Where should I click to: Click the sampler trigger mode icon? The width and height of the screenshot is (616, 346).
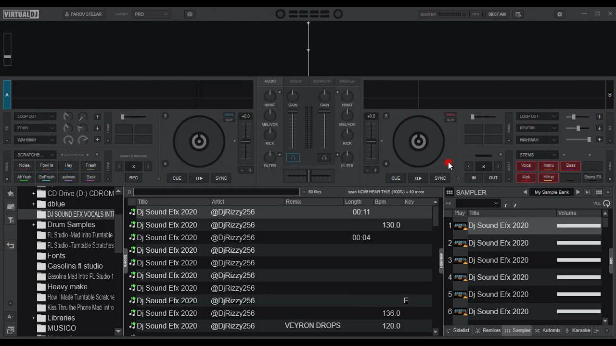point(587,192)
